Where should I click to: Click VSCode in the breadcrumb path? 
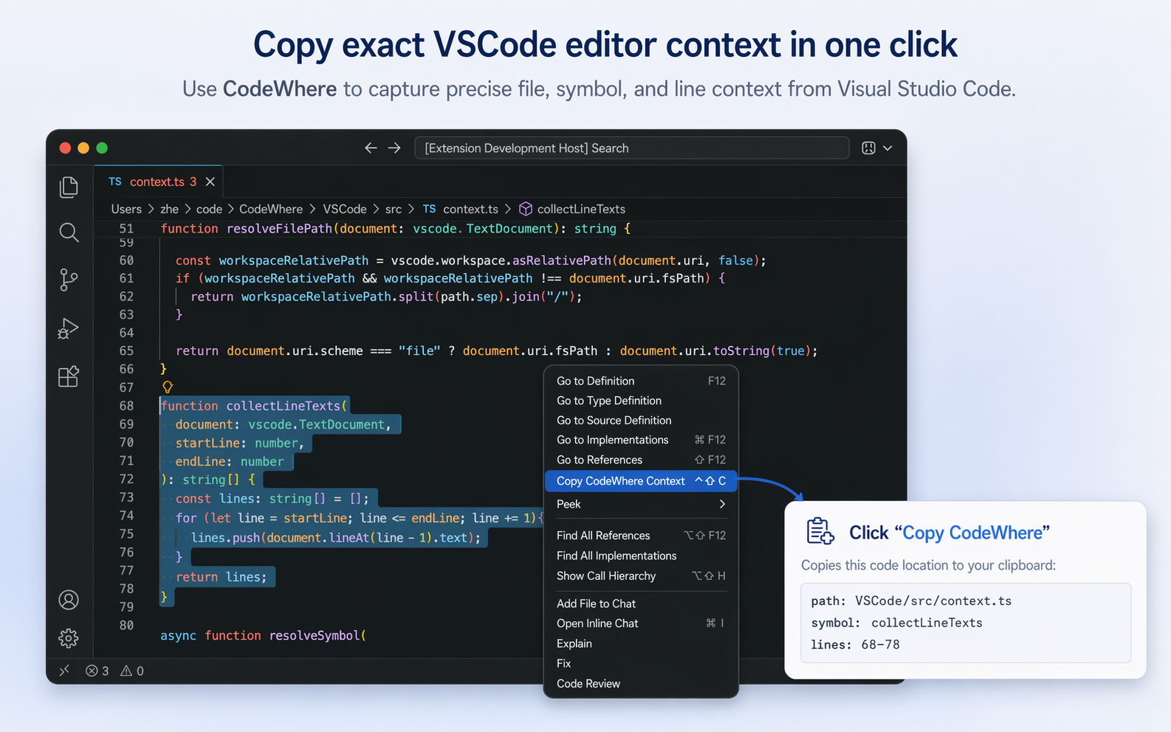click(345, 209)
